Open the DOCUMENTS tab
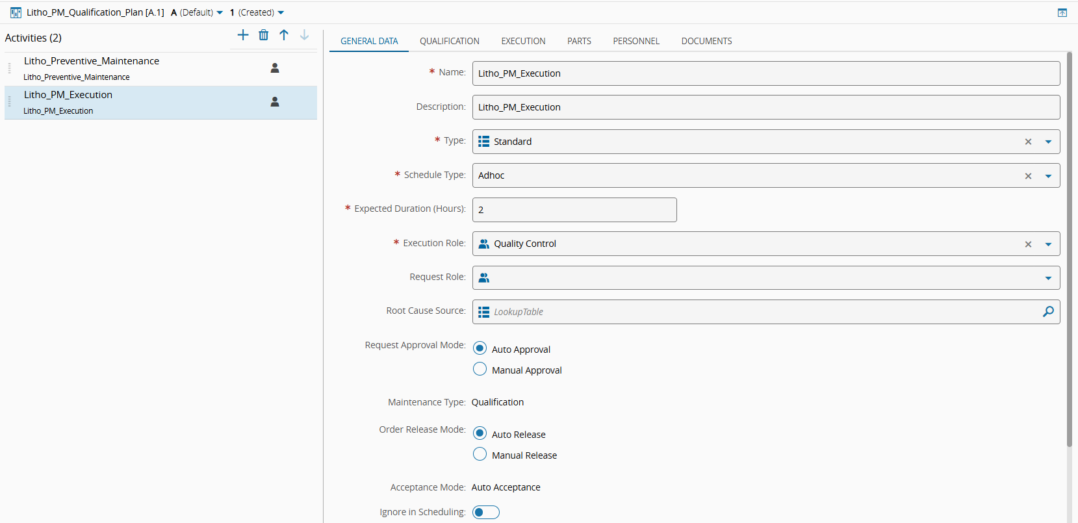Screen dimensions: 1078x523 (x=706, y=41)
